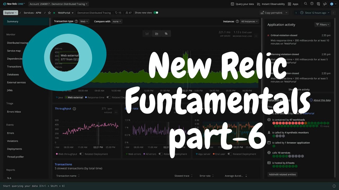Screen dimensions: 339x190
Task: Open All Instances dropdown
Action: (249, 21)
